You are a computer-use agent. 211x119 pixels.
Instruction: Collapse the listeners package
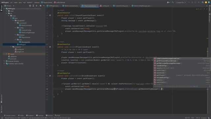click(x=15, y=35)
